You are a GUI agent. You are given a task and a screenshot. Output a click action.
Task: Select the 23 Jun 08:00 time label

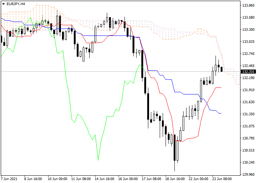[x=221, y=179]
